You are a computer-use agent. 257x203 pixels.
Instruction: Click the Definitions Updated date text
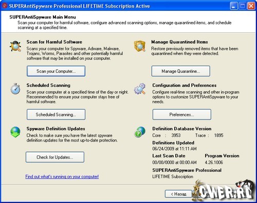click(174, 149)
